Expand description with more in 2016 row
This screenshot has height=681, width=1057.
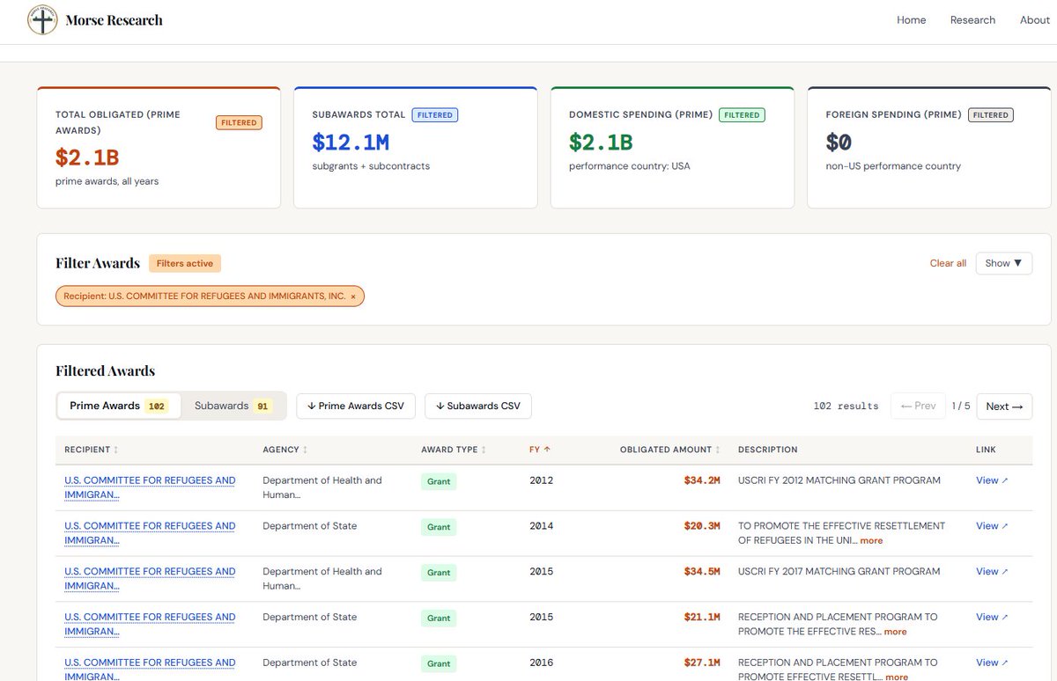[x=897, y=677]
